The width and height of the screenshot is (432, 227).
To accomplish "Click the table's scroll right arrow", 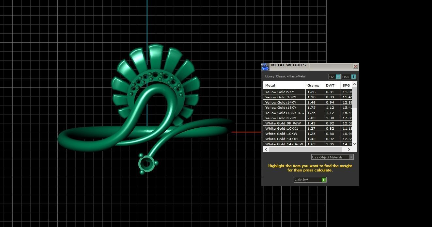I will click(x=349, y=149).
